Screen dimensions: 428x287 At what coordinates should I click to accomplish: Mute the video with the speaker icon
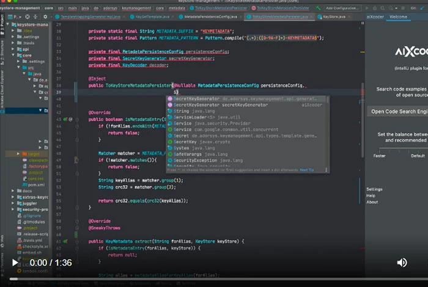click(402, 263)
